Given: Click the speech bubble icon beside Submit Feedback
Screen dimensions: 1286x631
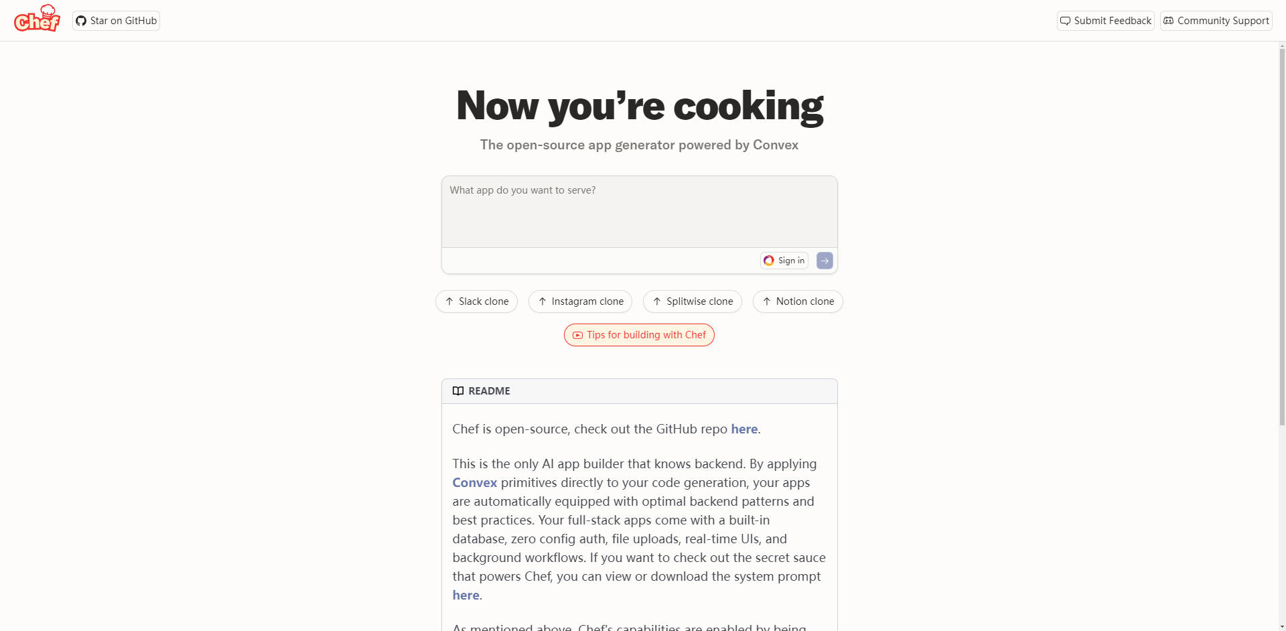Looking at the screenshot, I should 1066,21.
